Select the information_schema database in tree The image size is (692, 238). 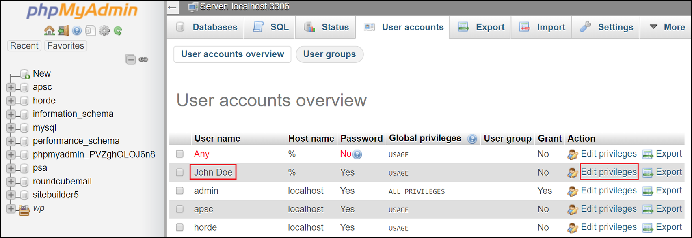click(73, 114)
